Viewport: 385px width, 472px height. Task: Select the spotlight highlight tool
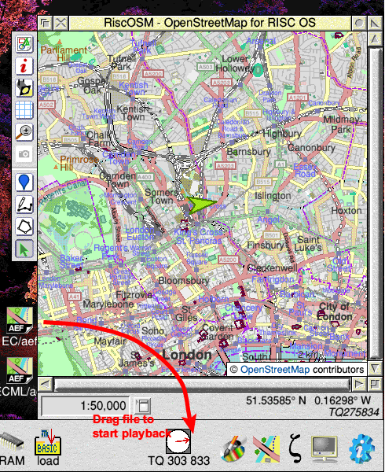tap(24, 87)
